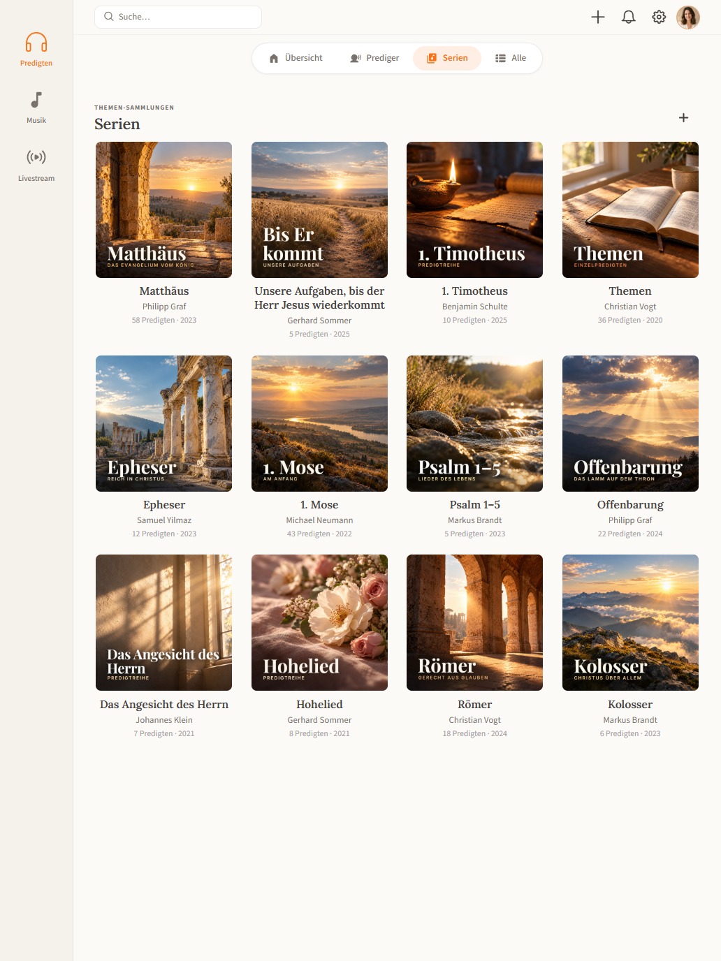Go to the Musik note icon

pyautogui.click(x=36, y=100)
